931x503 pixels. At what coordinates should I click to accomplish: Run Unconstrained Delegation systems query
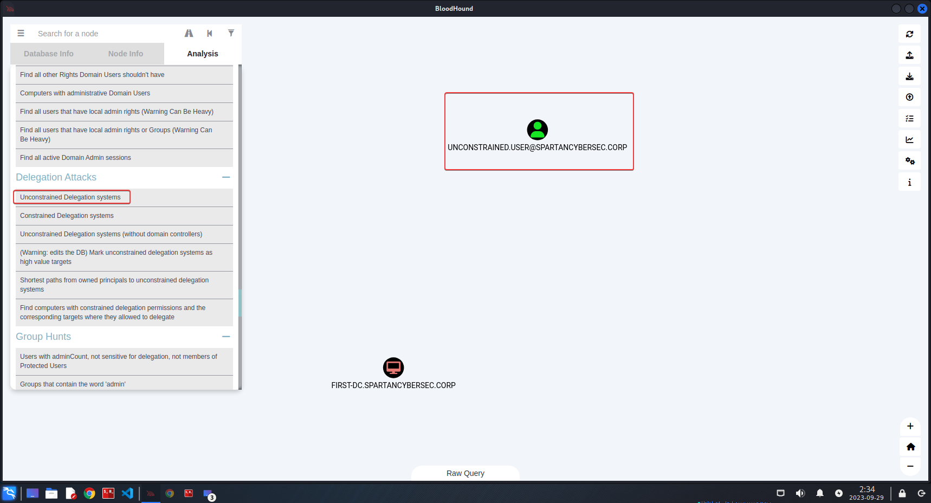pyautogui.click(x=70, y=197)
